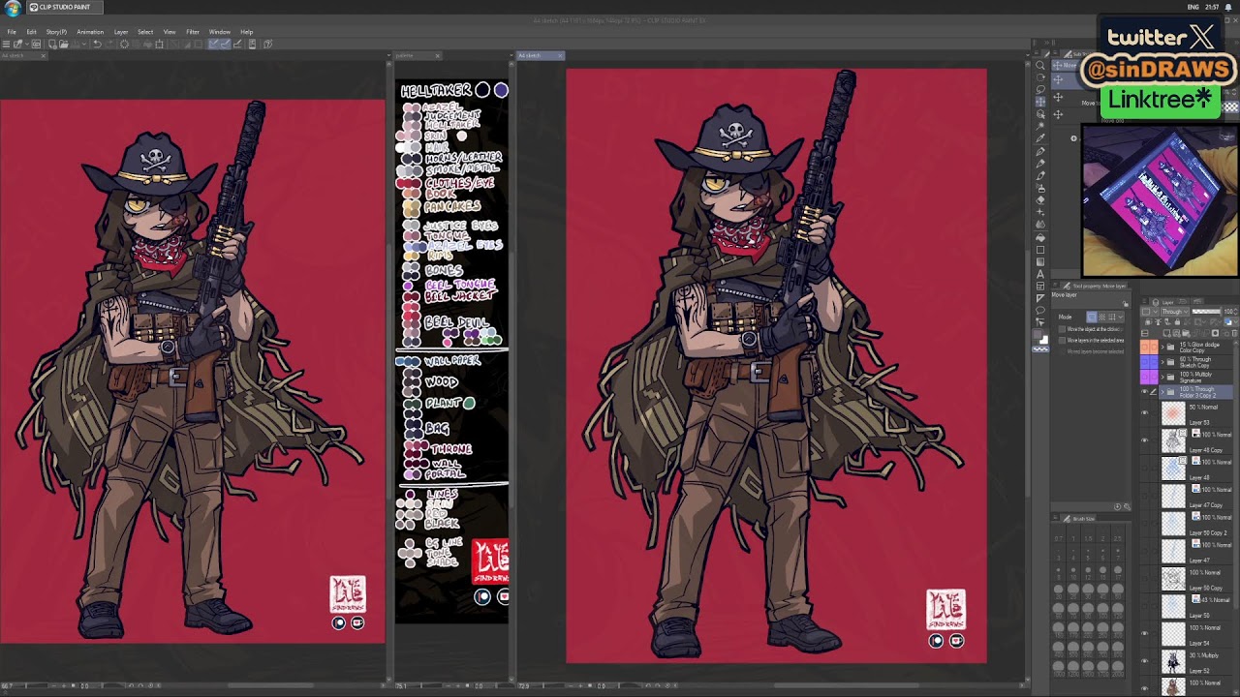Select the Gradient tool

click(1040, 261)
